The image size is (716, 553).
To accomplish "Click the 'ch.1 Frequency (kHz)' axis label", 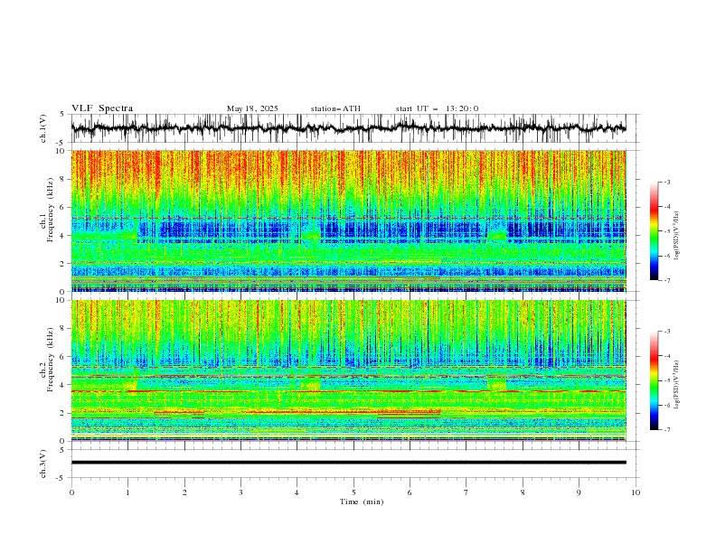I will coord(47,208).
